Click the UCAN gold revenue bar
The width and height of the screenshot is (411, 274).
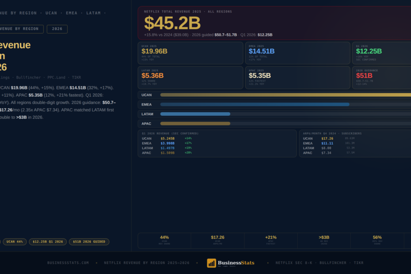(x=285, y=95)
